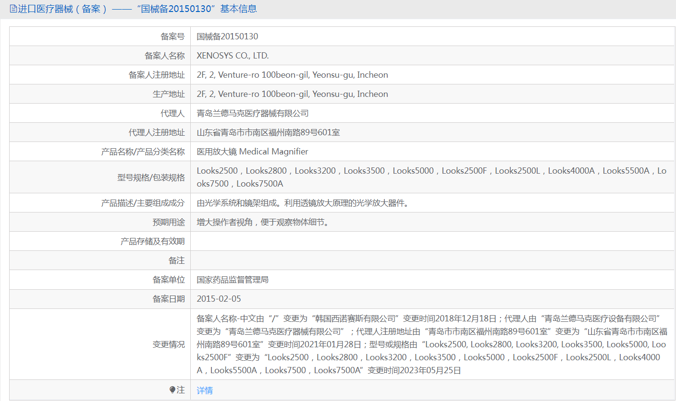676x401 pixels.
Task: Click the 产品描述/主要组成成分 label
Action: pyautogui.click(x=143, y=203)
